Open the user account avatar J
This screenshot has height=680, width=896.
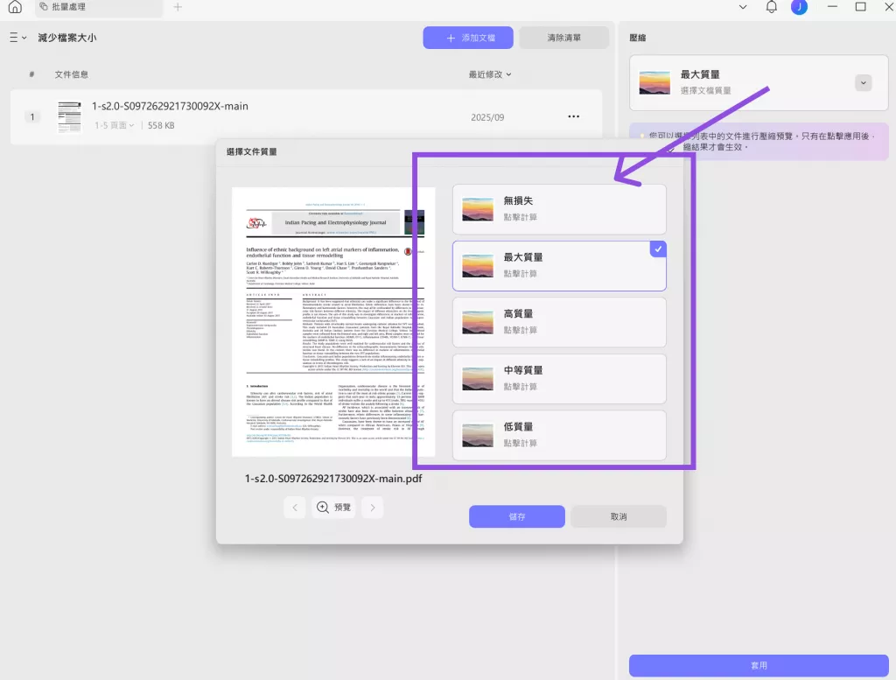pos(799,7)
